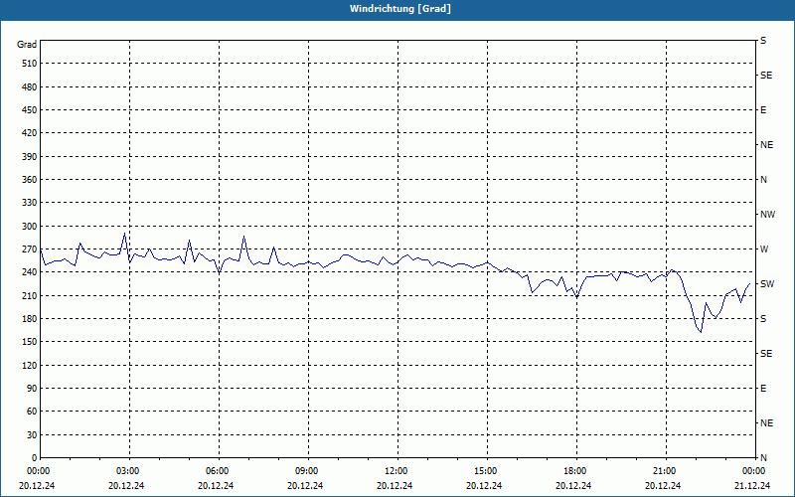Click the N compass label at the bottom right
Screen dimensions: 795x497
click(763, 458)
